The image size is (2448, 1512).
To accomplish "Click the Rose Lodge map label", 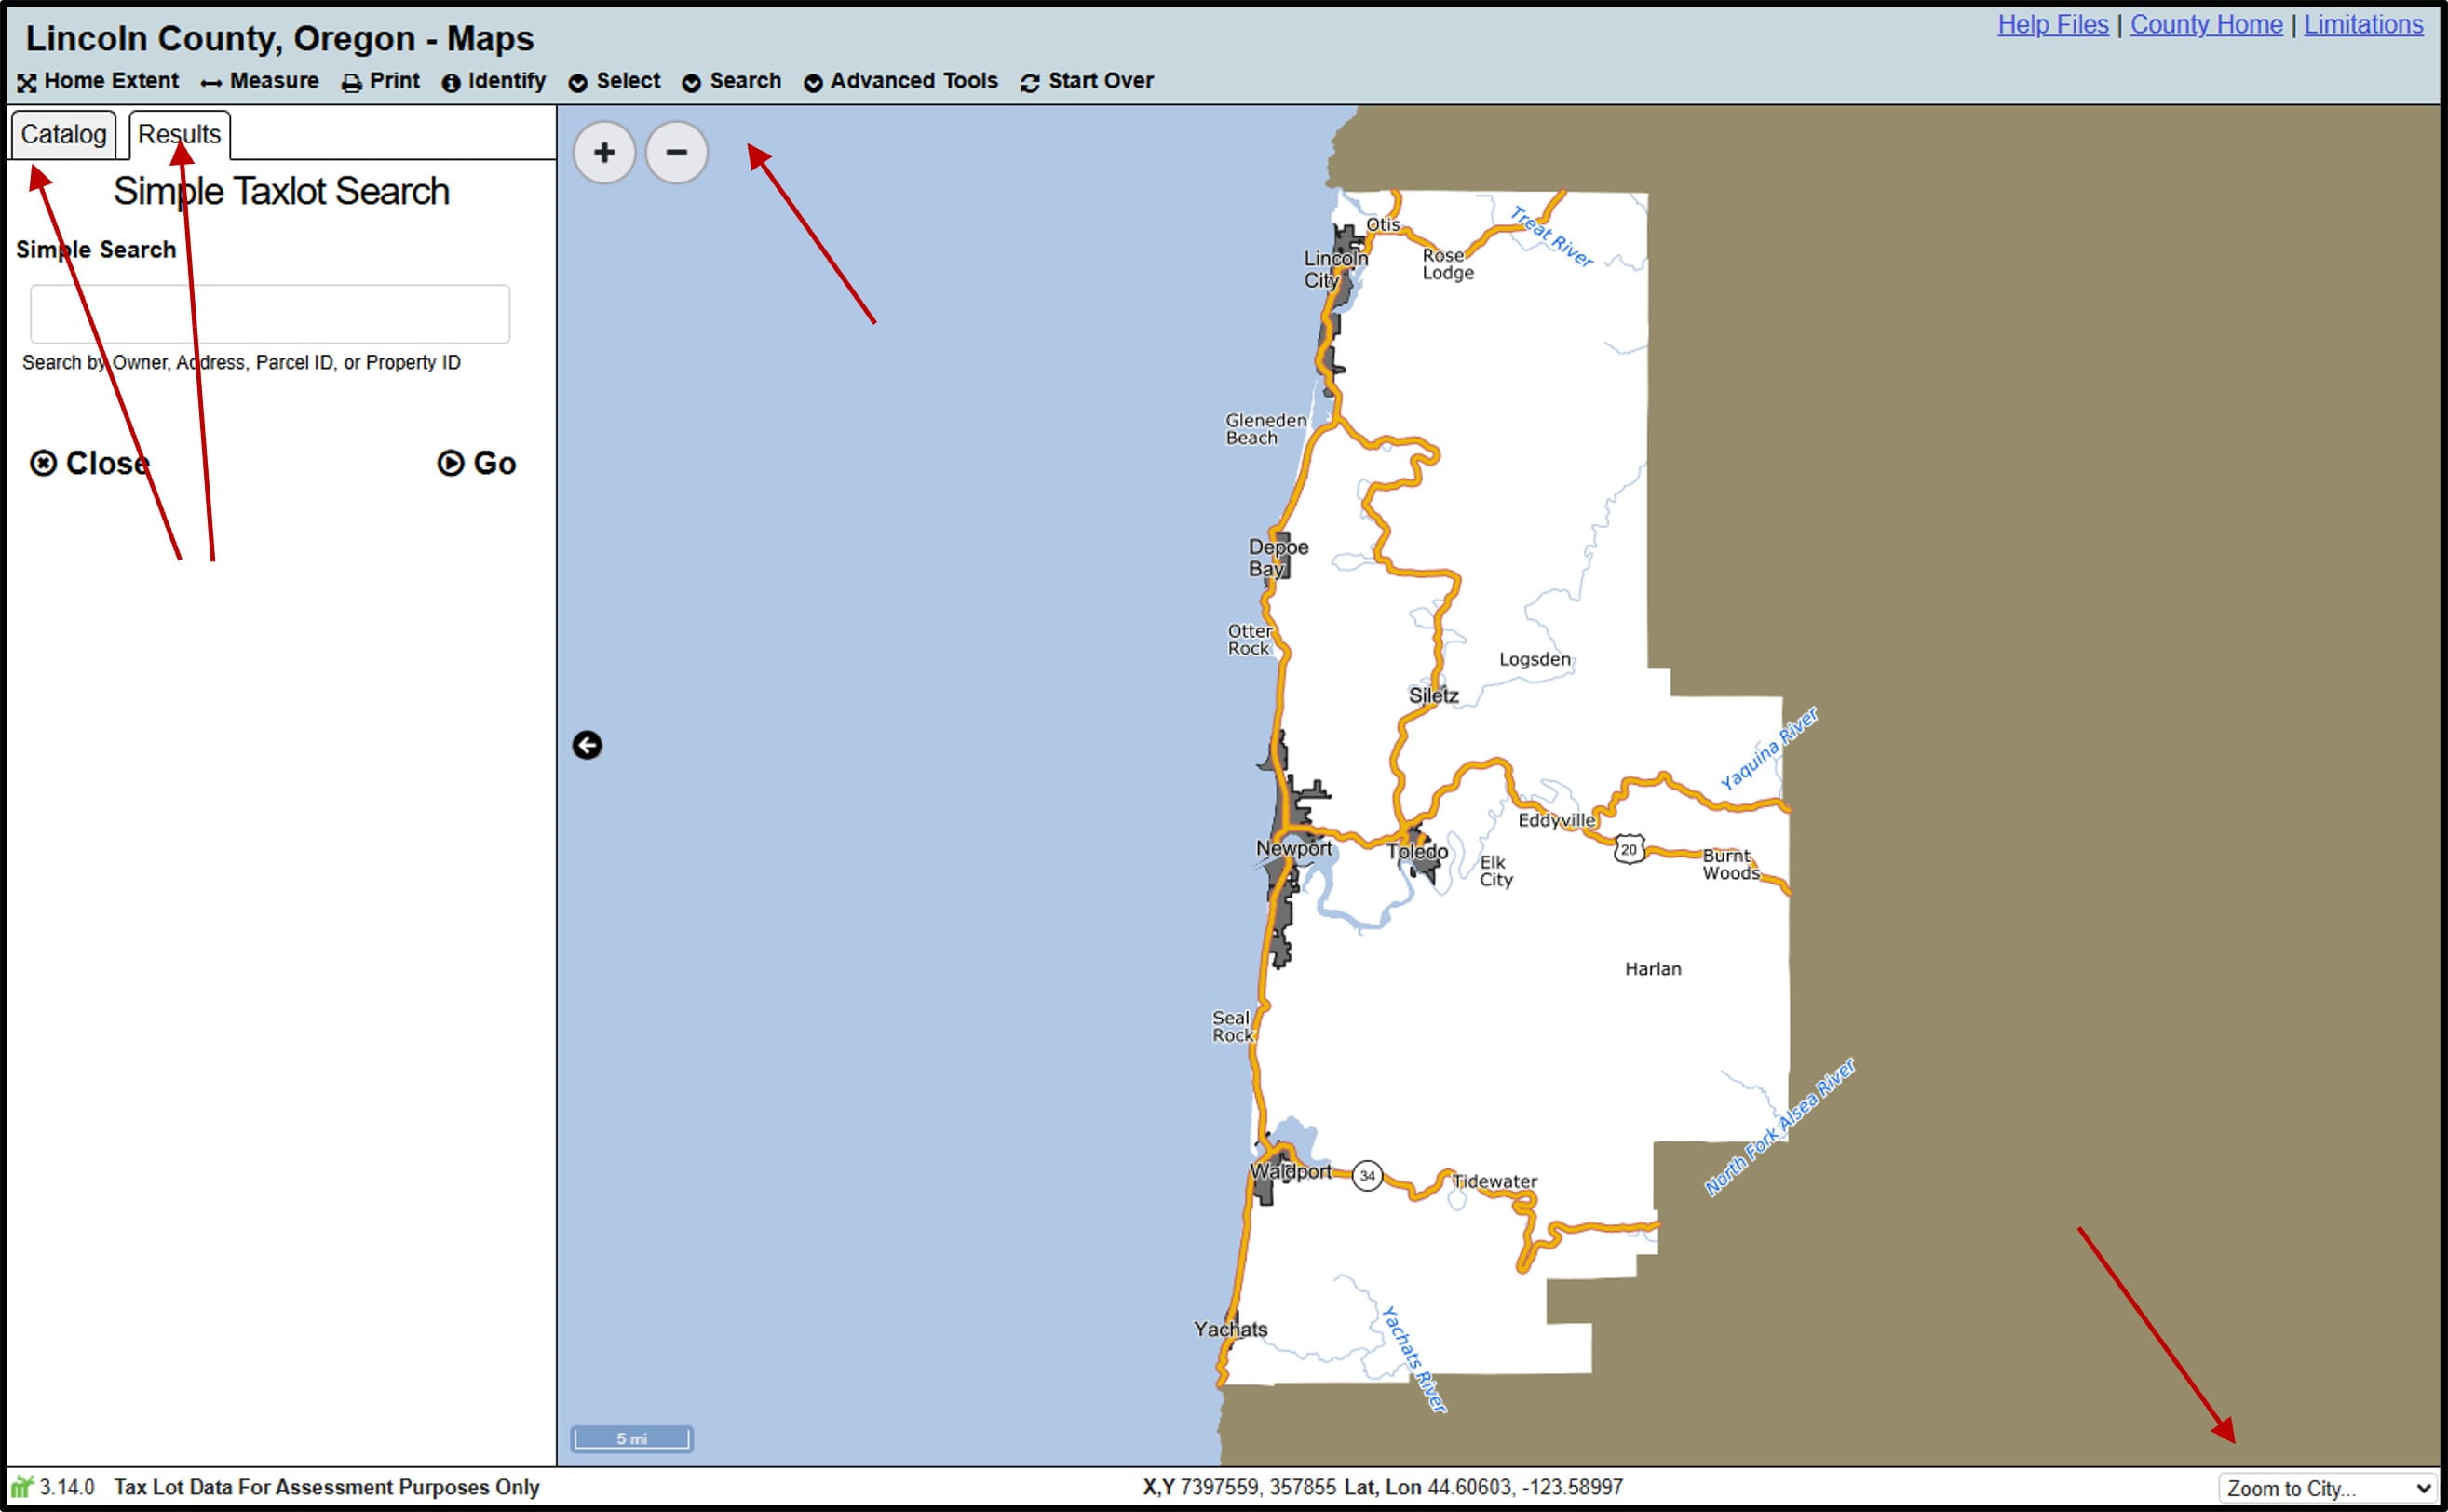I will click(x=1448, y=264).
